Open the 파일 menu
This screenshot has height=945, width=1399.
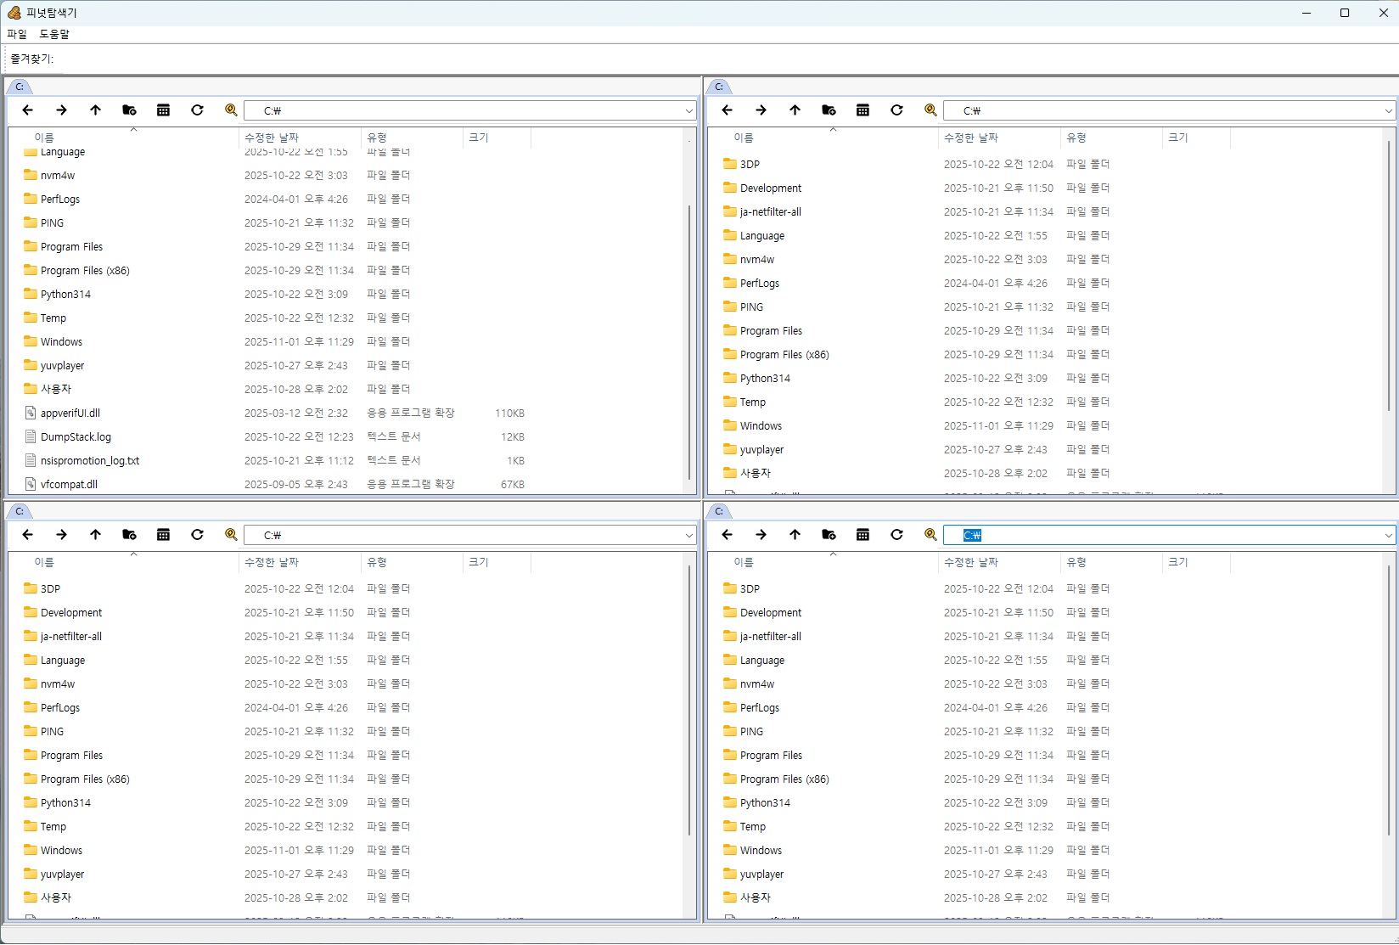coord(17,34)
